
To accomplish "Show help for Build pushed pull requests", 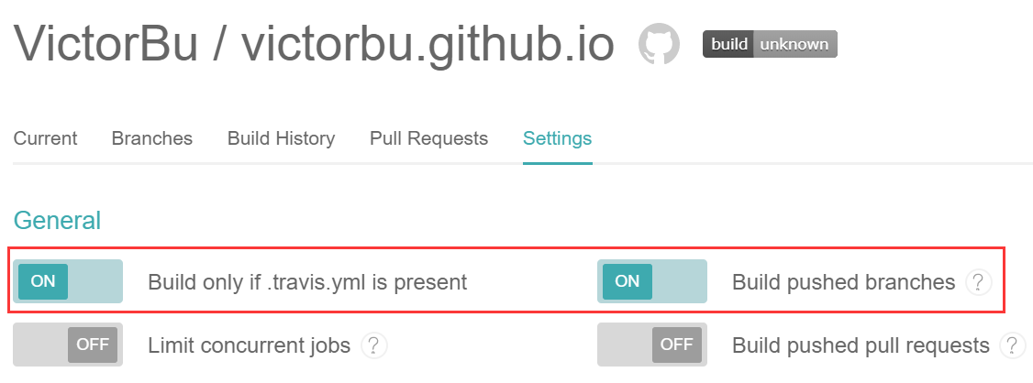I will (1013, 345).
